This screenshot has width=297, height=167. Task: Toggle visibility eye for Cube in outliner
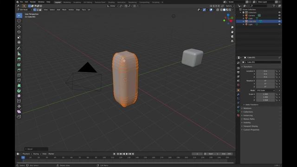[x=279, y=19]
